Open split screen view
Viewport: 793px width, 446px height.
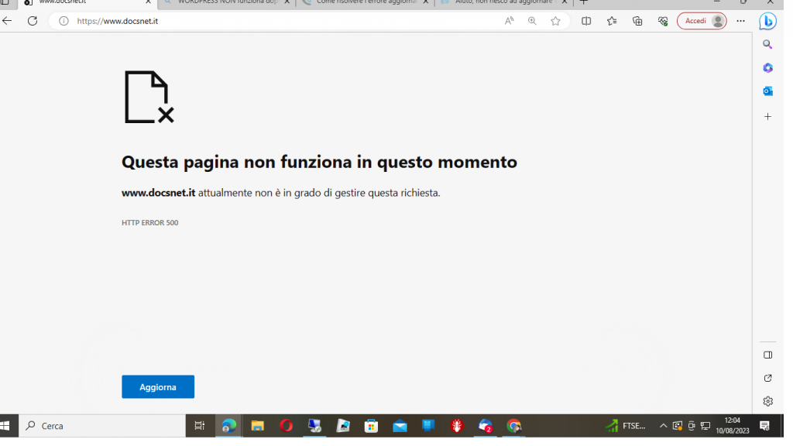[x=586, y=21]
